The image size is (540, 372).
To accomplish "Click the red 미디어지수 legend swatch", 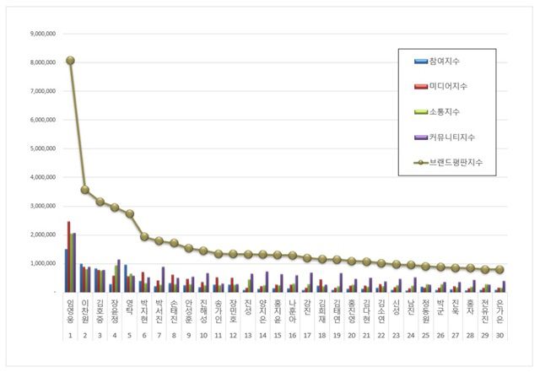I will tap(417, 85).
